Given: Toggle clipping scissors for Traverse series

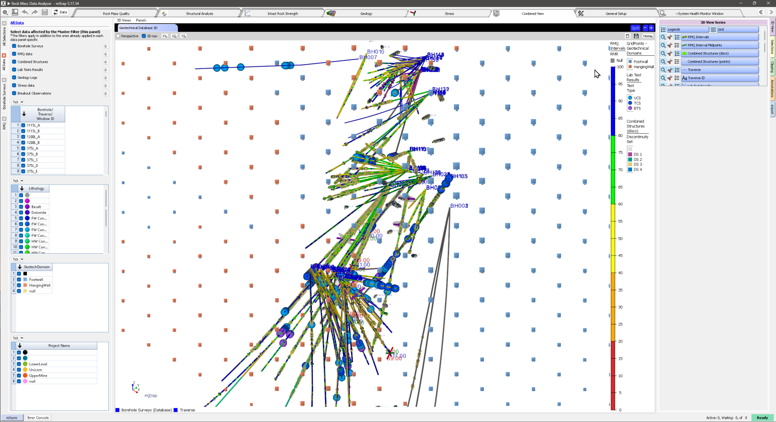Looking at the screenshot, I should (x=670, y=70).
